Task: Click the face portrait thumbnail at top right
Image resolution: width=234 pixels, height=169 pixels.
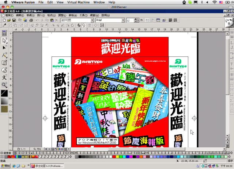Action: [x=229, y=22]
